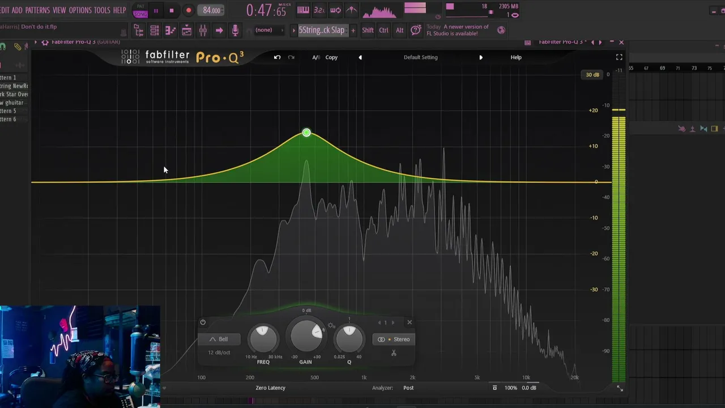The image size is (725, 408).
Task: Open the OPTIONS menu
Action: click(80, 10)
